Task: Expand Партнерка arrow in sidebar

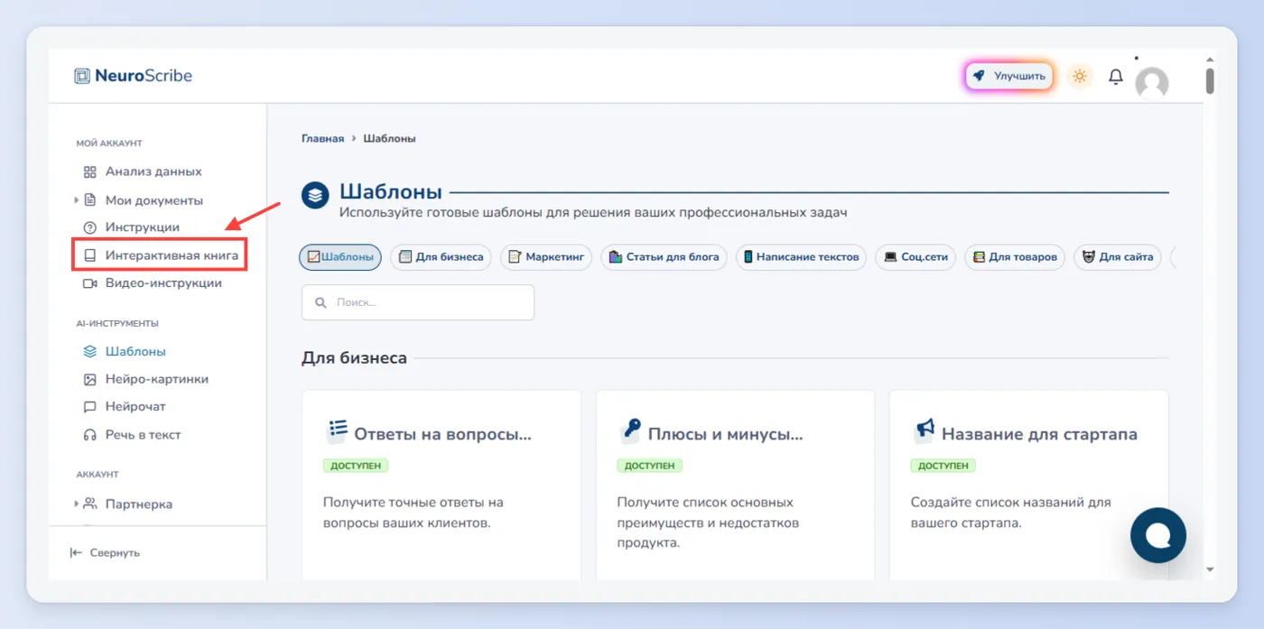Action: 77,504
